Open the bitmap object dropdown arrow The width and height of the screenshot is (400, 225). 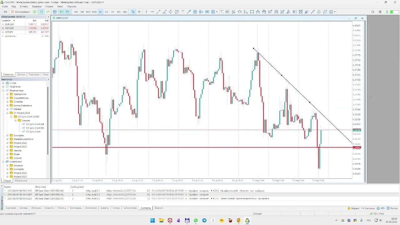217,12
